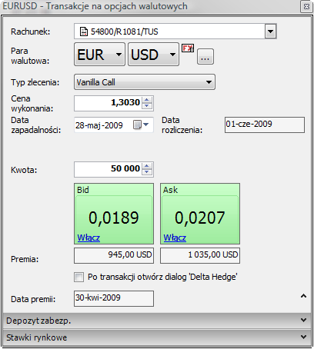Click the Bid 0,0189 price tile

click(x=114, y=214)
